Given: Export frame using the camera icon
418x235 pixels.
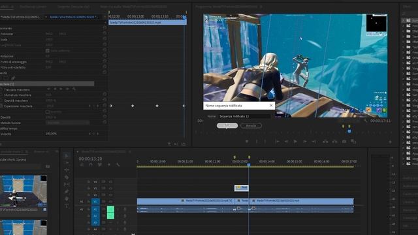Looking at the screenshot, I should click(x=344, y=142).
